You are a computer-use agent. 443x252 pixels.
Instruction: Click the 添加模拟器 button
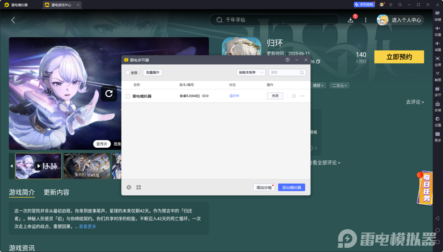pyautogui.click(x=291, y=187)
